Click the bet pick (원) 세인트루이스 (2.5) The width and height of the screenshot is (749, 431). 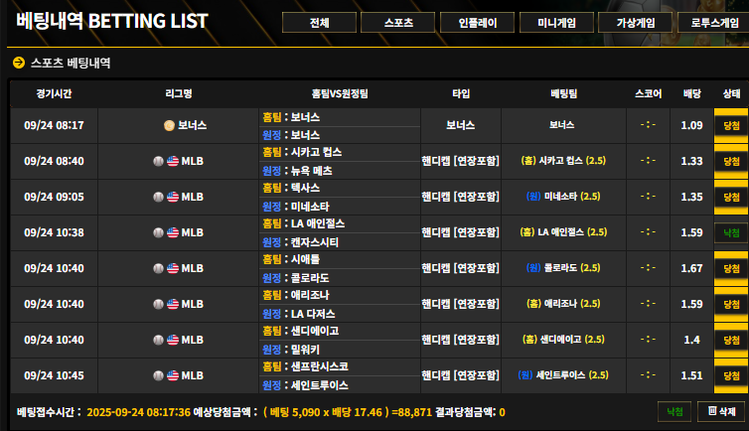coord(563,375)
